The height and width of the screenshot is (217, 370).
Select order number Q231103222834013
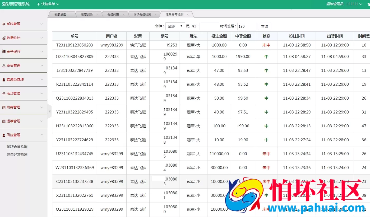pyautogui.click(x=75, y=98)
